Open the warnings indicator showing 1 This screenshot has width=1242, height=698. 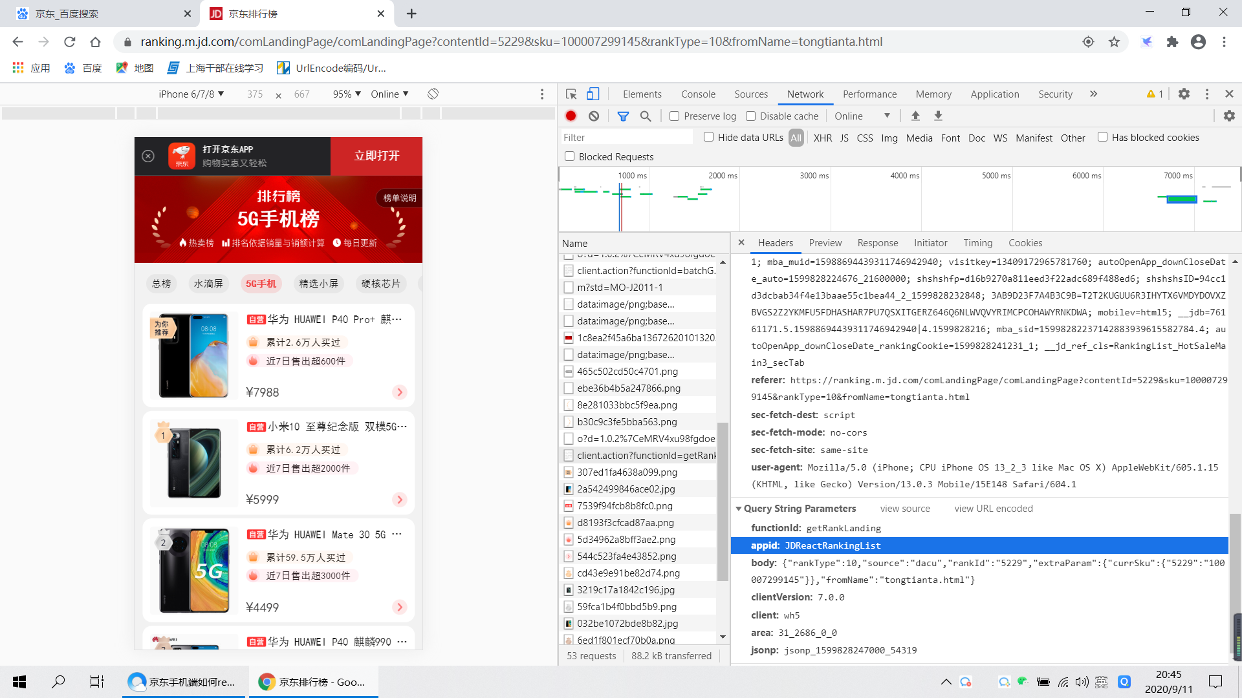click(x=1155, y=94)
